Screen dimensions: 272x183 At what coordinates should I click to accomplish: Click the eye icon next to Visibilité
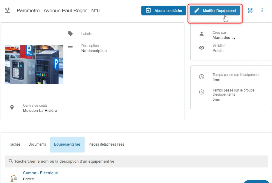click(201, 48)
